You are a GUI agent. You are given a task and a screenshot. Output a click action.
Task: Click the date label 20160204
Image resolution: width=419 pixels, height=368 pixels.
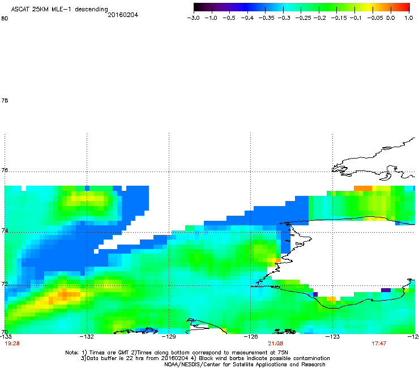[x=123, y=15]
